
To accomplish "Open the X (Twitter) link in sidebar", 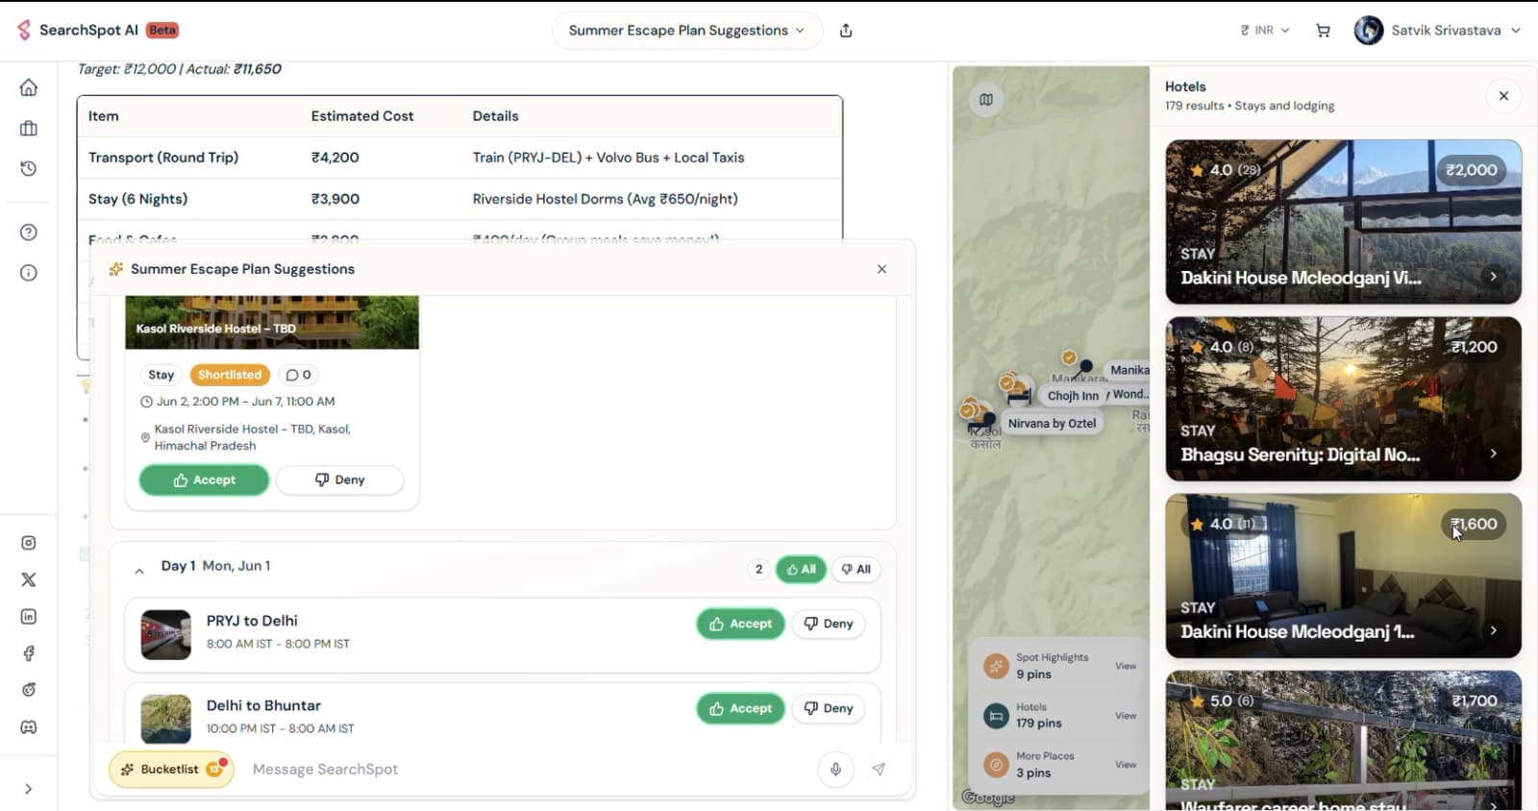I will (29, 579).
